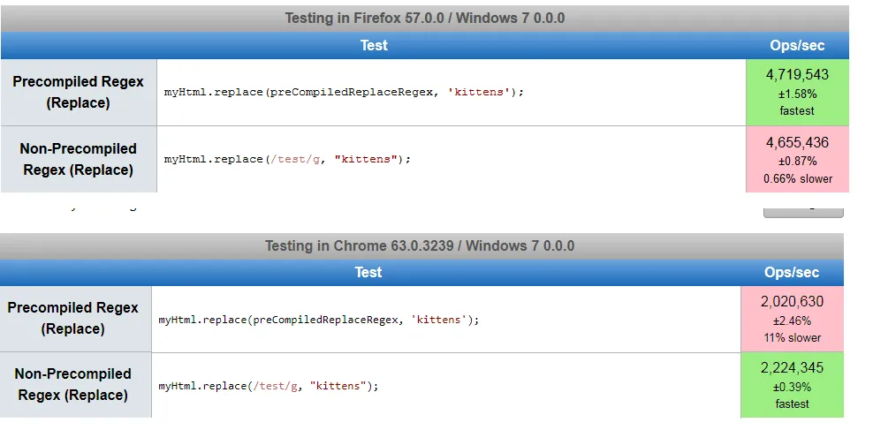
Task: Click the Ops/sec header in Firefox table
Action: pyautogui.click(x=797, y=45)
